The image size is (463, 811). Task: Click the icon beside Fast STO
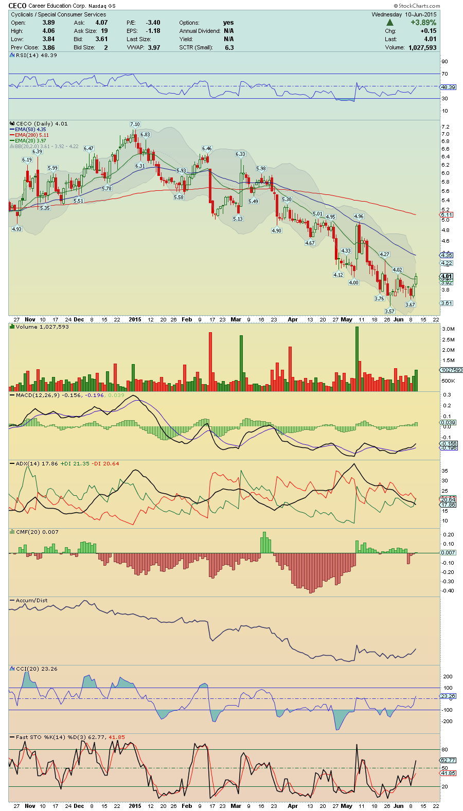[12, 737]
